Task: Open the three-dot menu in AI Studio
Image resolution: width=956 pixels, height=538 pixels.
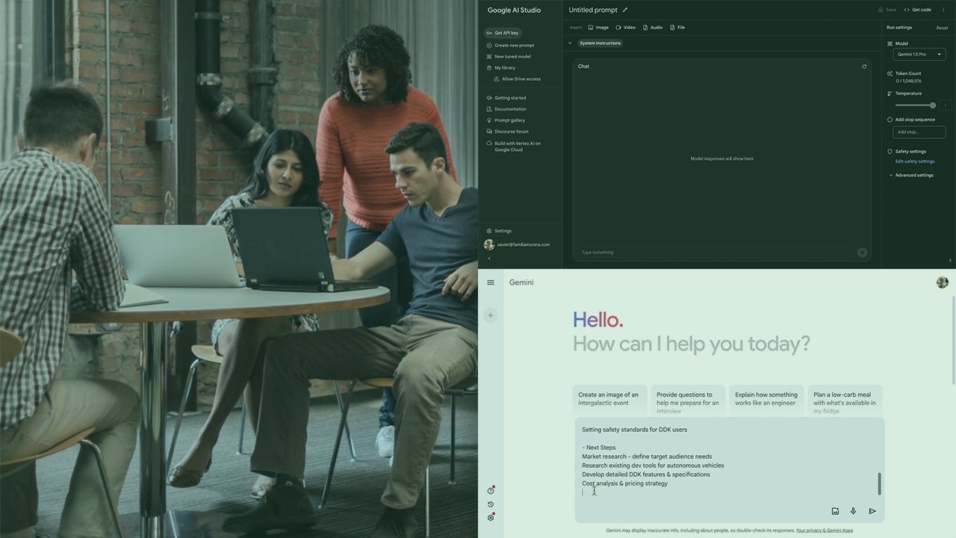Action: 943,10
